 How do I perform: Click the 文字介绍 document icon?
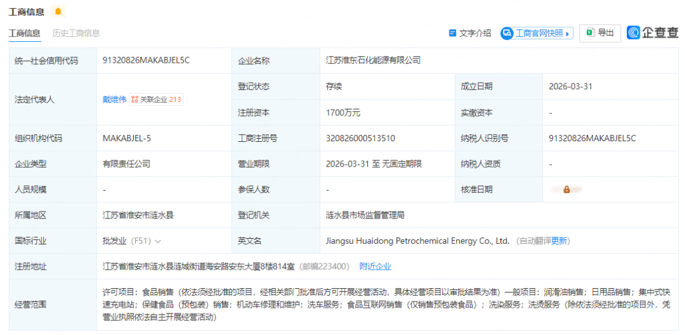click(453, 33)
